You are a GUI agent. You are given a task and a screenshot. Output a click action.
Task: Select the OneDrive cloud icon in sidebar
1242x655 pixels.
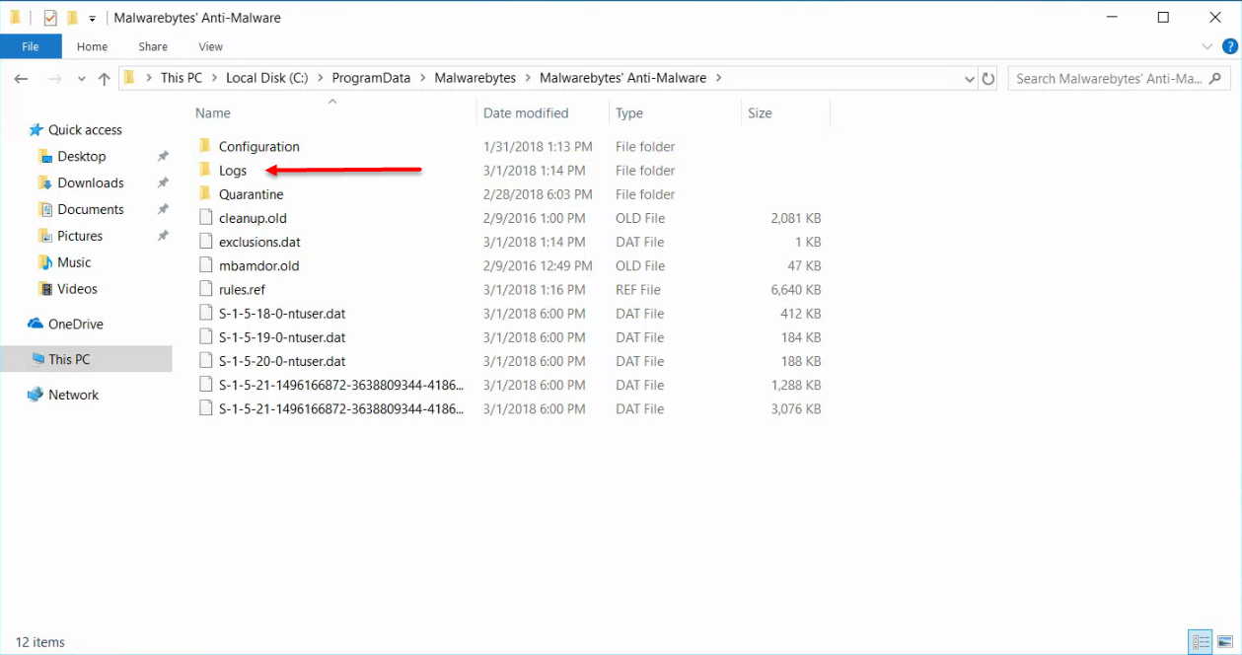tap(36, 325)
